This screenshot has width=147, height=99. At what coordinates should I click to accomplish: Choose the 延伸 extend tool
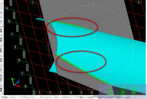tap(1, 29)
